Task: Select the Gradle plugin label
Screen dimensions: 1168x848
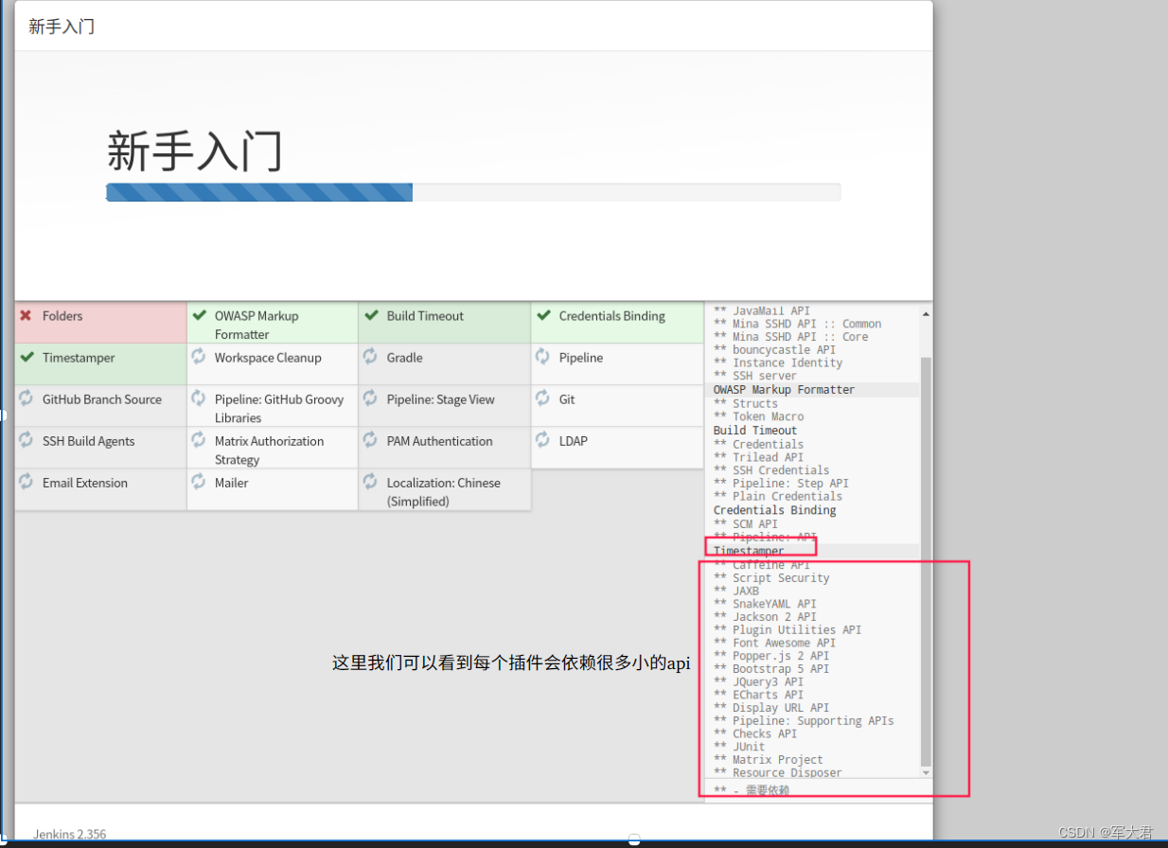Action: point(404,358)
